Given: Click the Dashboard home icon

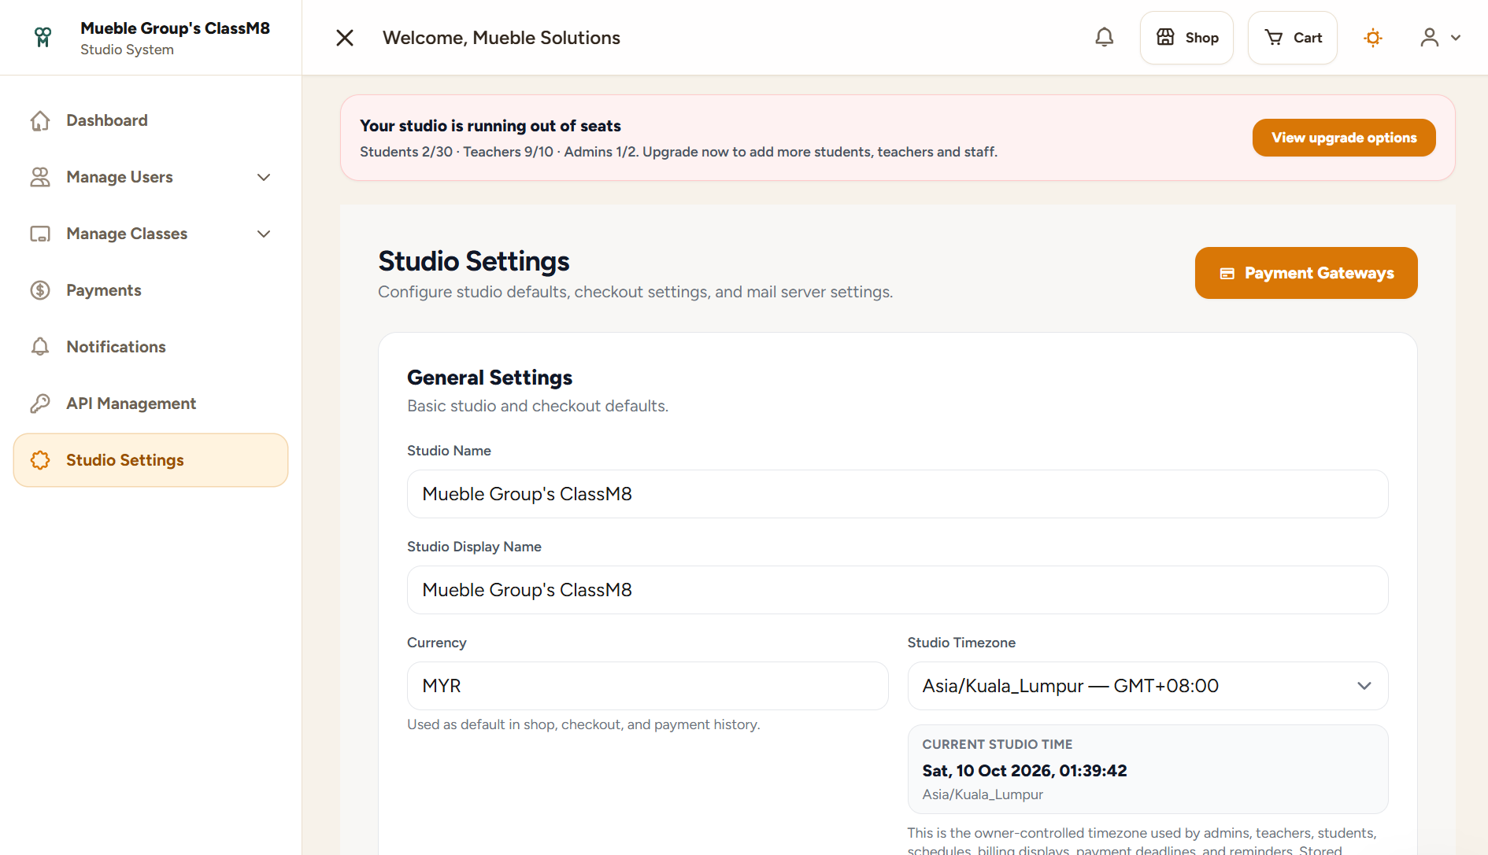Looking at the screenshot, I should (40, 120).
